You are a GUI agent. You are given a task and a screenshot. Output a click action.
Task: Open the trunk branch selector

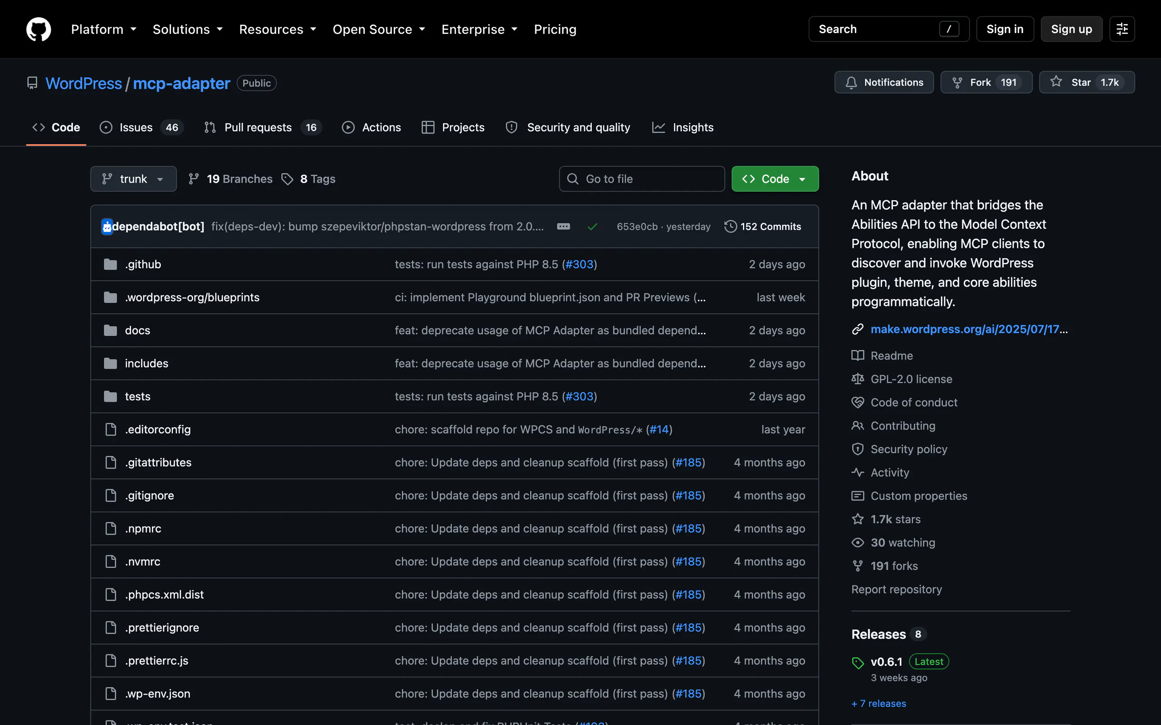click(133, 179)
